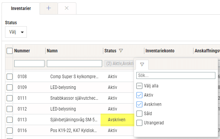The width and height of the screenshot is (220, 139).
Task: Click the Inventariekonto column header
Action: click(160, 51)
